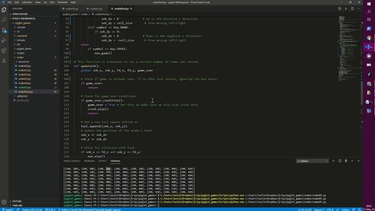Maximize the panel with the up chevron
This screenshot has width=375, height=211.
coord(352,161)
